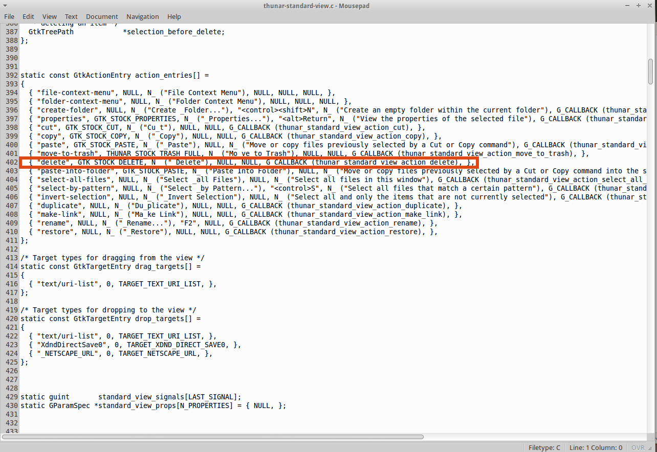
Task: Click standard_view_signals[LAST_SIGNAL] on line 429
Action: [168, 397]
